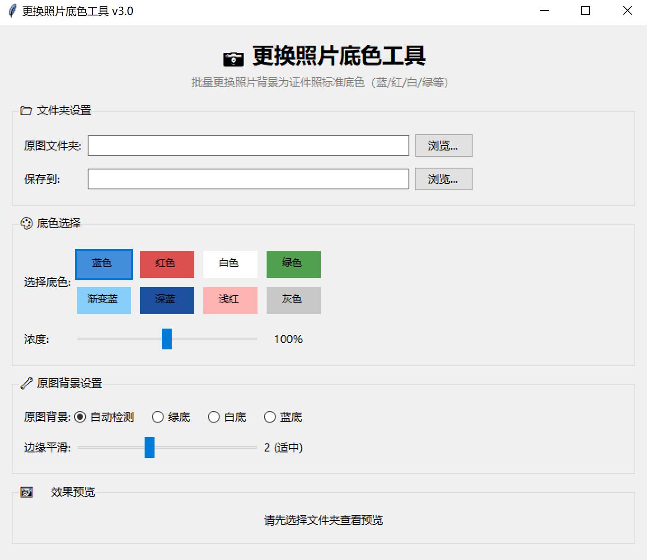Viewport: 647px width, 560px height.
Task: Pick the 绿色 background color
Action: pyautogui.click(x=294, y=264)
